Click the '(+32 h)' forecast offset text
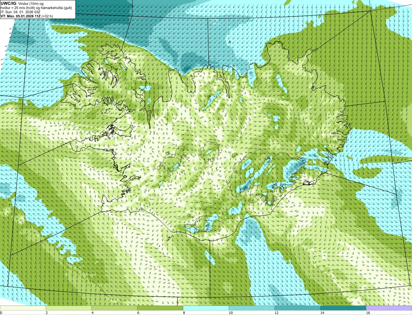This screenshot has width=412, height=315. coord(47,16)
